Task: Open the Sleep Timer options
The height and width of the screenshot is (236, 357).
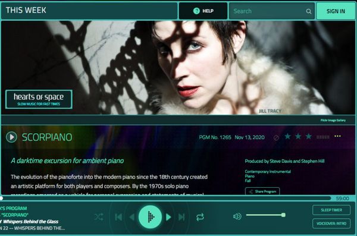Action: coord(331,210)
